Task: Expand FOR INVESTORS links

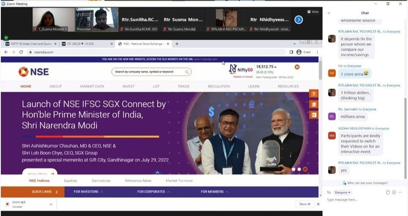Action: (88, 192)
